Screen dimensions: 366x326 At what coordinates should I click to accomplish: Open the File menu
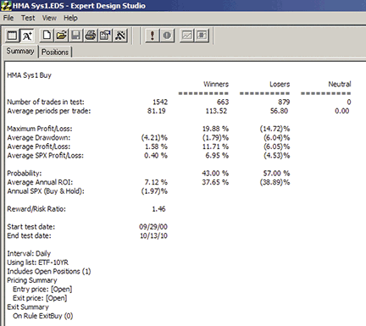coord(8,18)
